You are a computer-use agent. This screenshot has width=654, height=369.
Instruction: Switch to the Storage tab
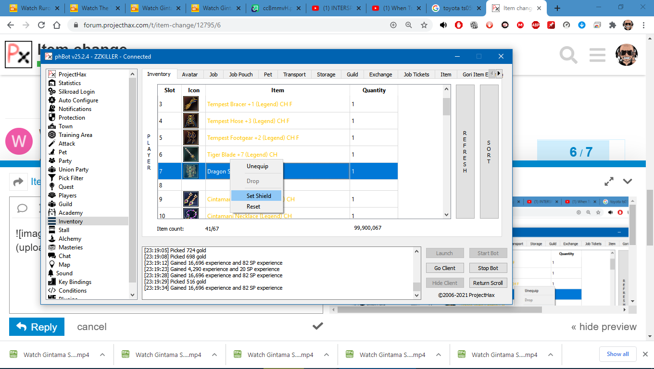pos(326,74)
